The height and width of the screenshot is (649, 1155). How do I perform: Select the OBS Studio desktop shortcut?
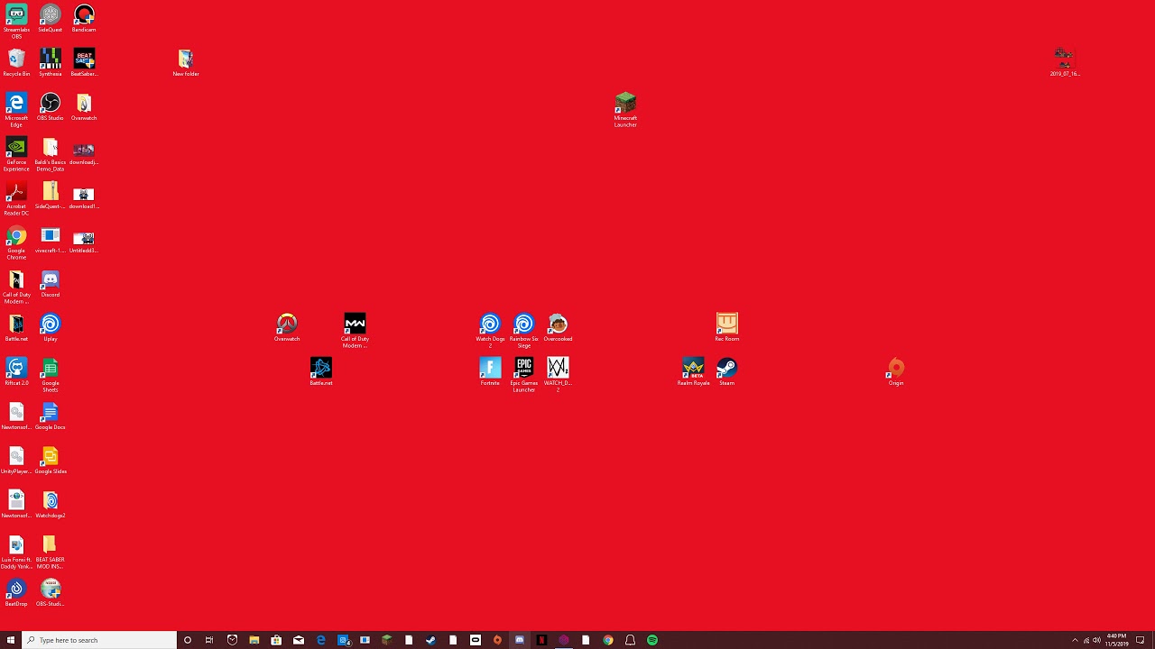(51, 106)
